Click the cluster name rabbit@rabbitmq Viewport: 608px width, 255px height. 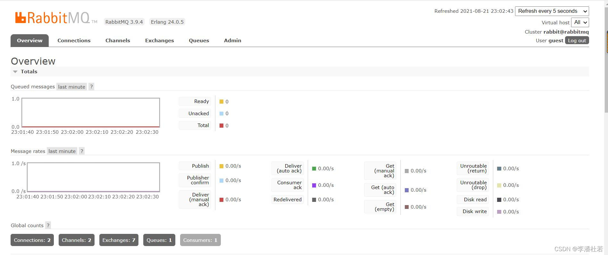tap(566, 32)
